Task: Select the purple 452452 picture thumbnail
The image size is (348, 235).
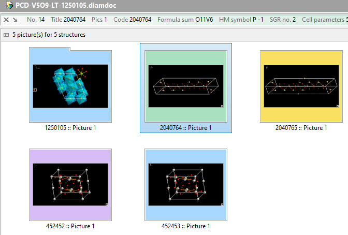Action: tap(70, 184)
